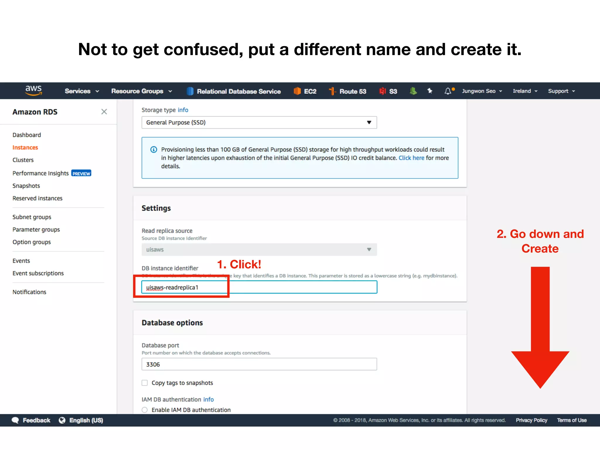Open the EC2 shortcut icon
The image size is (600, 450).
(297, 91)
